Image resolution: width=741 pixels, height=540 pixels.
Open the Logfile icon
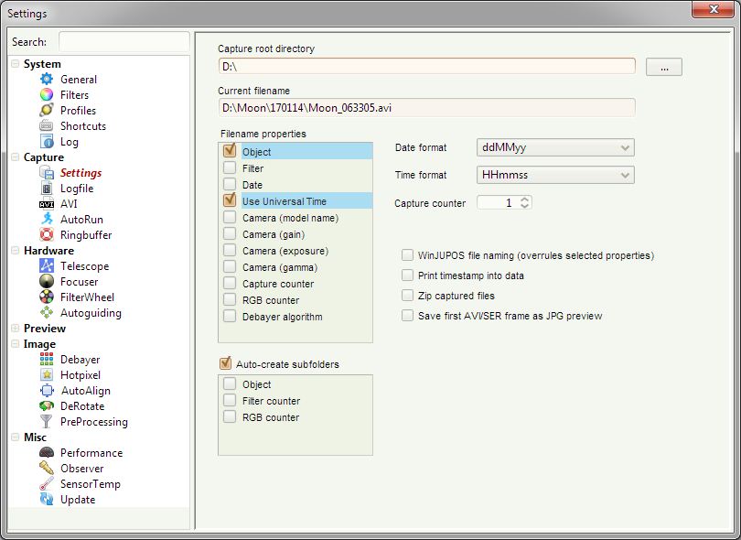coord(47,189)
